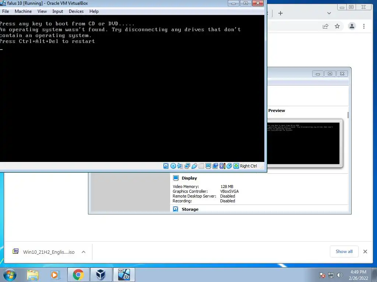This screenshot has height=282, width=377.
Task: Expand options arrow for Win10 iso download
Action: (x=84, y=252)
